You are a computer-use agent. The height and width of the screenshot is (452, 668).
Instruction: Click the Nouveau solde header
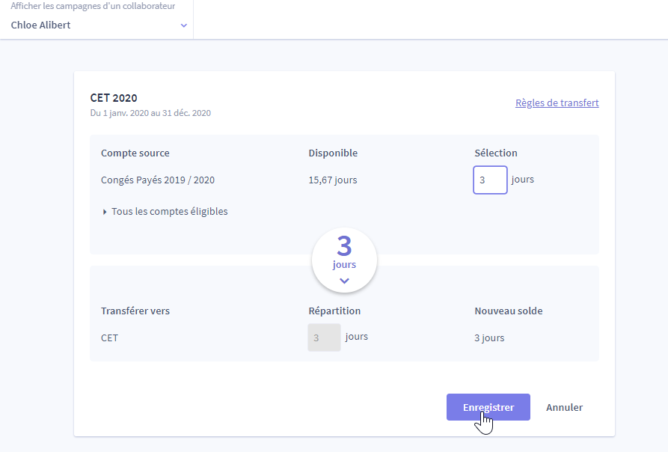(509, 311)
